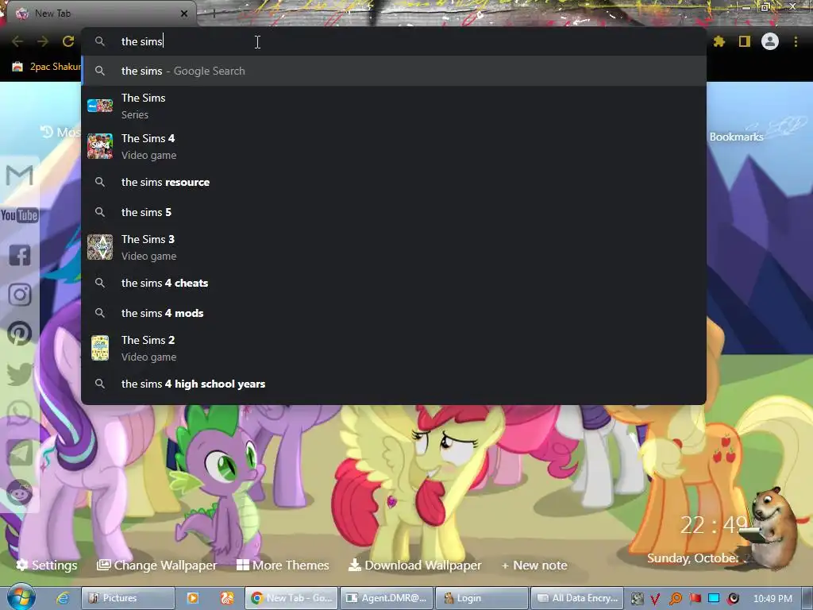Open the Chrome three-dot menu

796,41
